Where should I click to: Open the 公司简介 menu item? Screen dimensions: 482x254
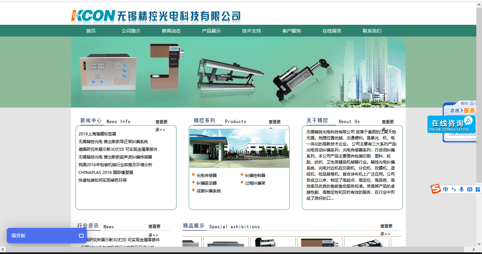pyautogui.click(x=131, y=31)
